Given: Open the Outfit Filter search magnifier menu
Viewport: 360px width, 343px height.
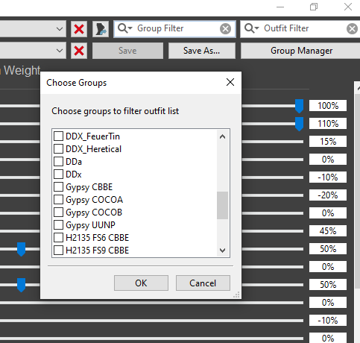Looking at the screenshot, I should click(252, 28).
